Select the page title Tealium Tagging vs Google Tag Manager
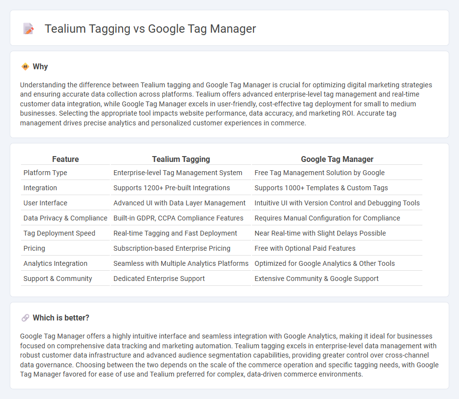Image resolution: width=459 pixels, height=399 pixels. point(150,29)
